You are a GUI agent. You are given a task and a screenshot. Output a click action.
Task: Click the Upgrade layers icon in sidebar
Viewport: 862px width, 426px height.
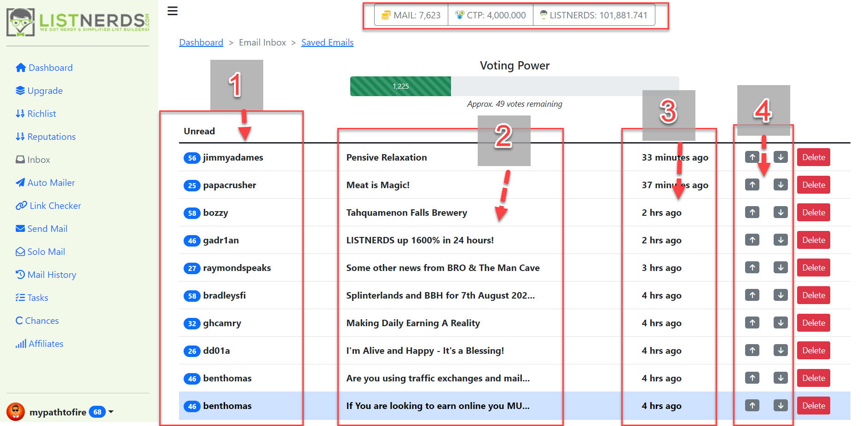(20, 91)
